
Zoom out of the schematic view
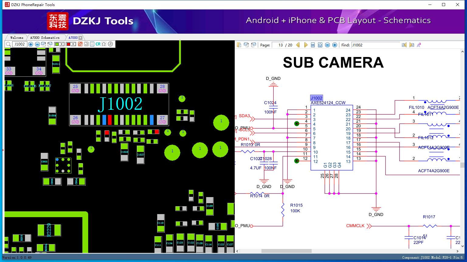327,45
